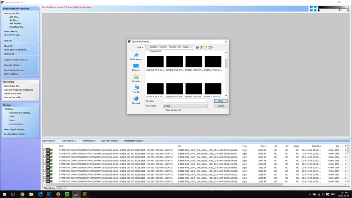Go to This PC in dialog
The image size is (352, 198).
pyautogui.click(x=136, y=88)
